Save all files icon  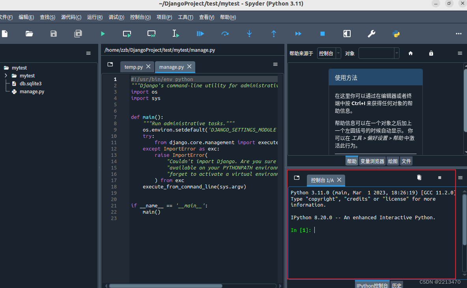(78, 34)
